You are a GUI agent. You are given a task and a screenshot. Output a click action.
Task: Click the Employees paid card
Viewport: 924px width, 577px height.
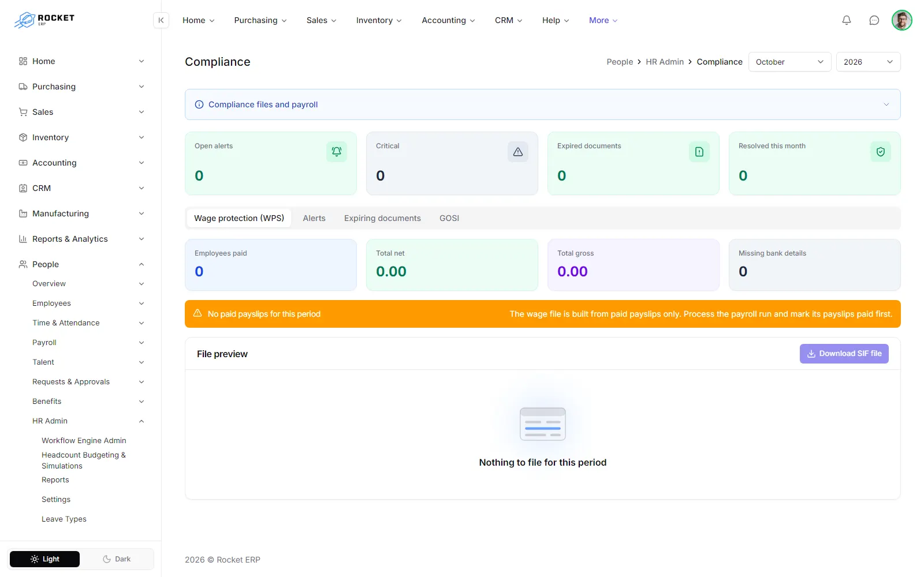click(271, 265)
